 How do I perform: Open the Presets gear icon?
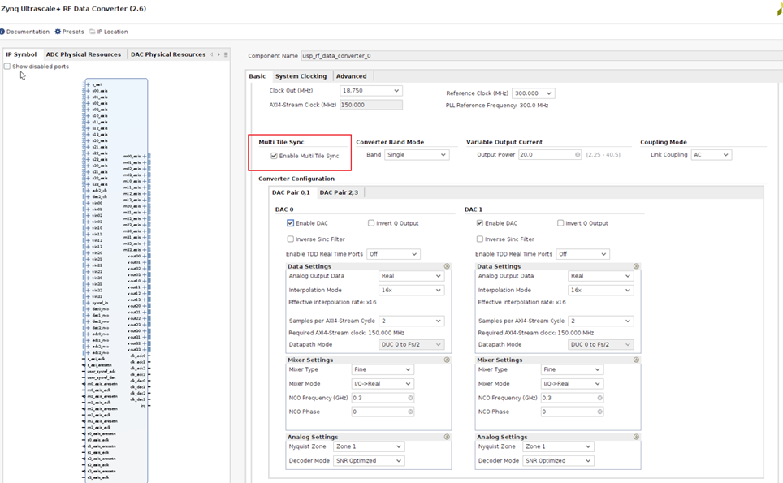[x=58, y=32]
